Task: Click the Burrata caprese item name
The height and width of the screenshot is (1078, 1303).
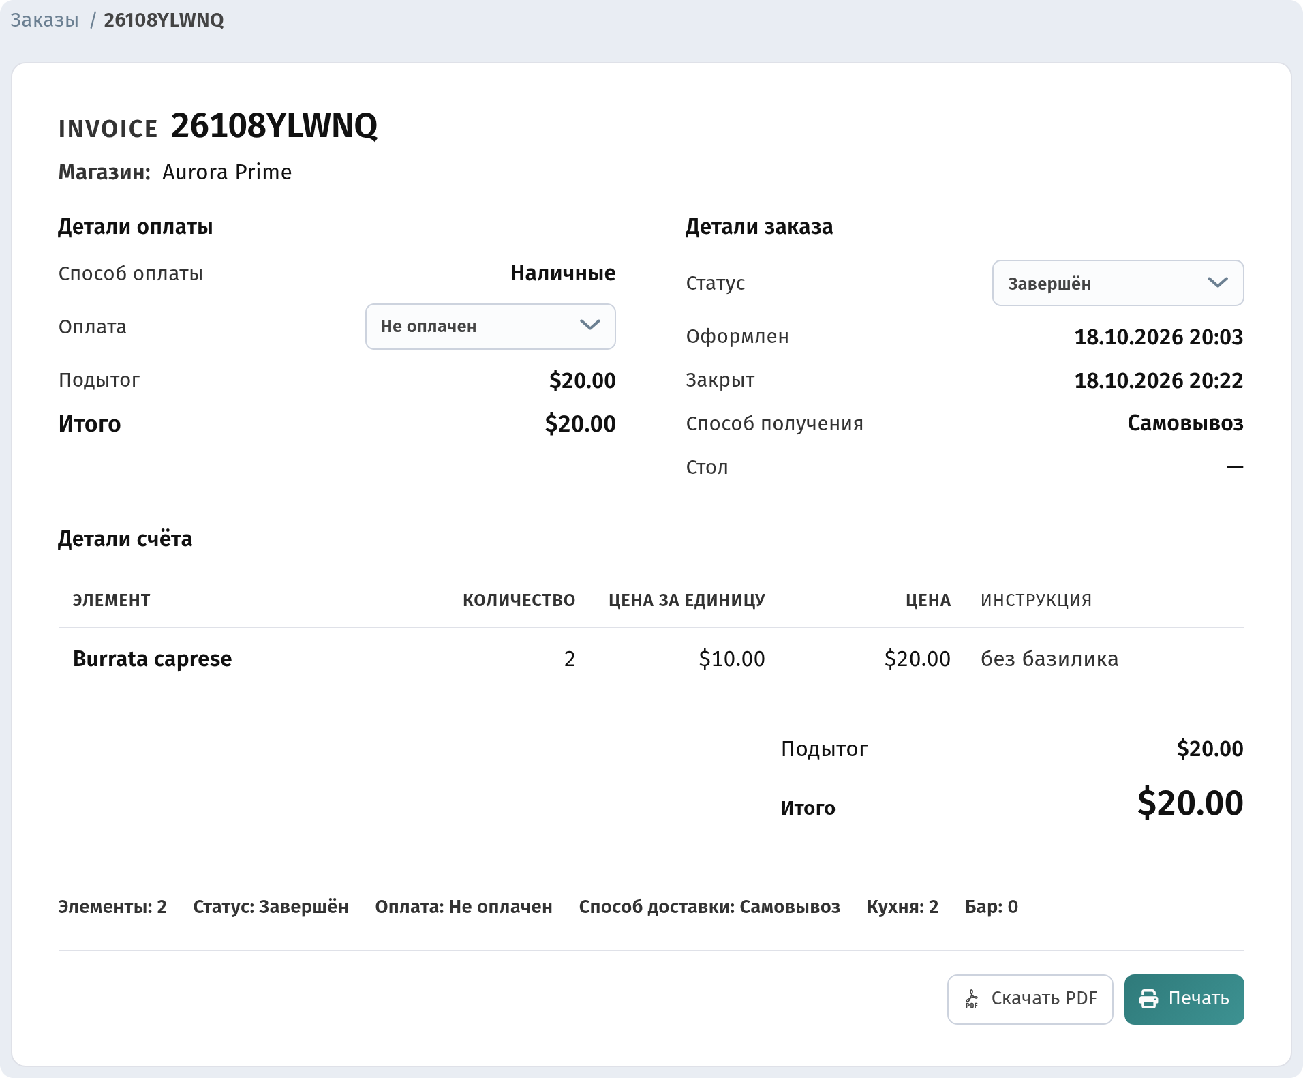Action: pos(152,659)
